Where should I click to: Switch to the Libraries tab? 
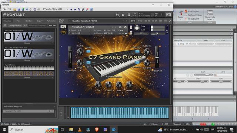click(x=7, y=21)
